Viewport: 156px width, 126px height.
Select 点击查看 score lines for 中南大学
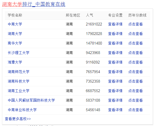coord(136,24)
